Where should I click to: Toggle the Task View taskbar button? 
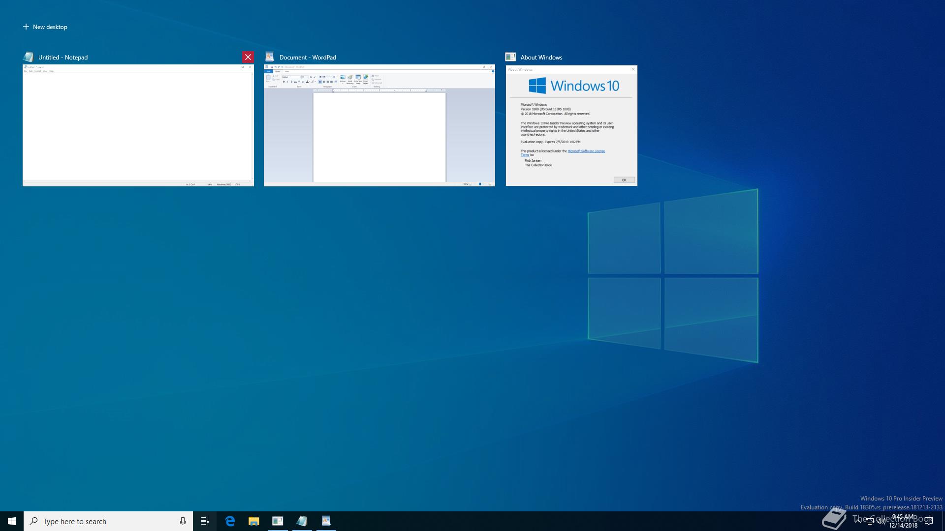coord(205,521)
